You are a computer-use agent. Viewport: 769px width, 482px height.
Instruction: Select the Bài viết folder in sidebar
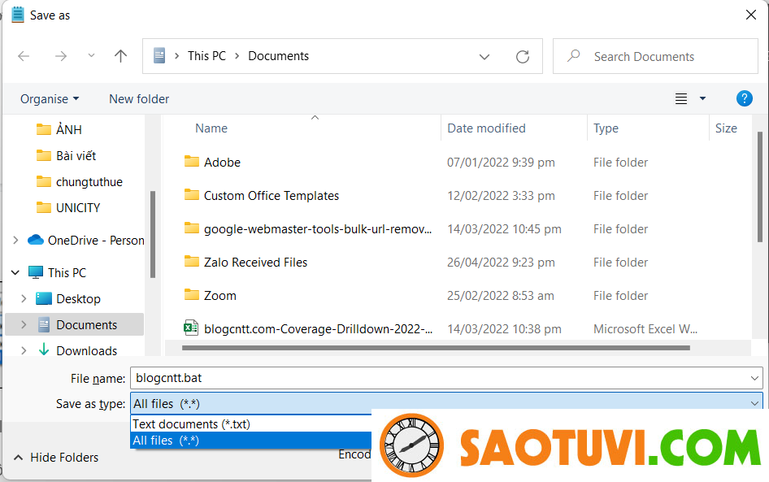[x=66, y=156]
